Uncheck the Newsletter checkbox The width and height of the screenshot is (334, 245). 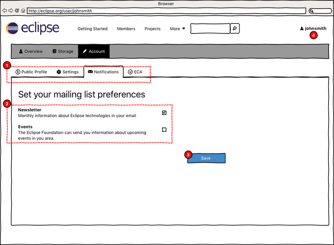click(x=164, y=112)
